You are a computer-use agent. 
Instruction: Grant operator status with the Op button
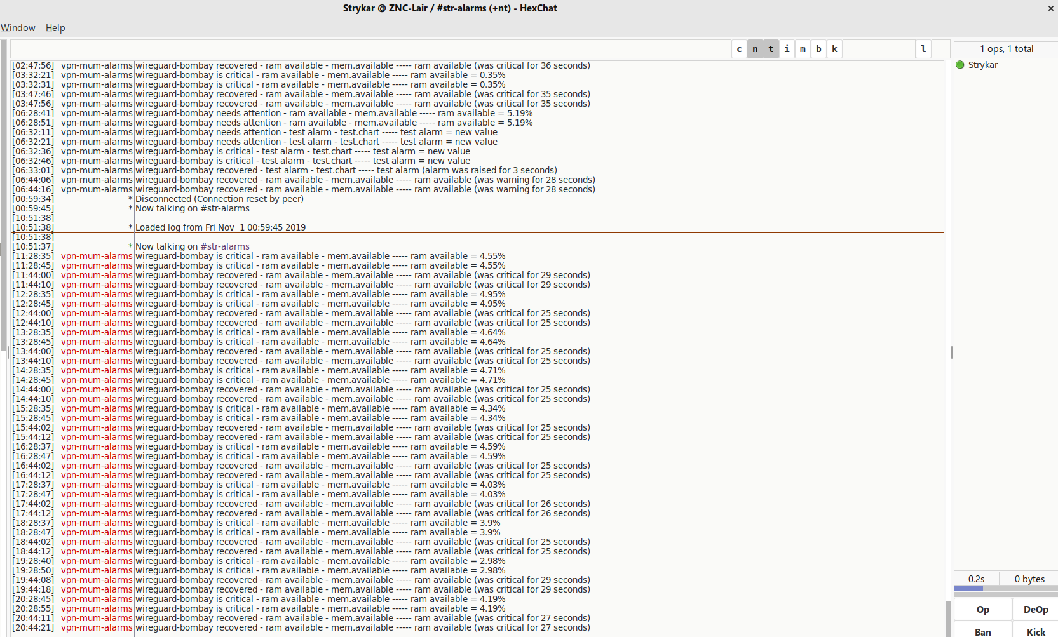click(x=982, y=609)
